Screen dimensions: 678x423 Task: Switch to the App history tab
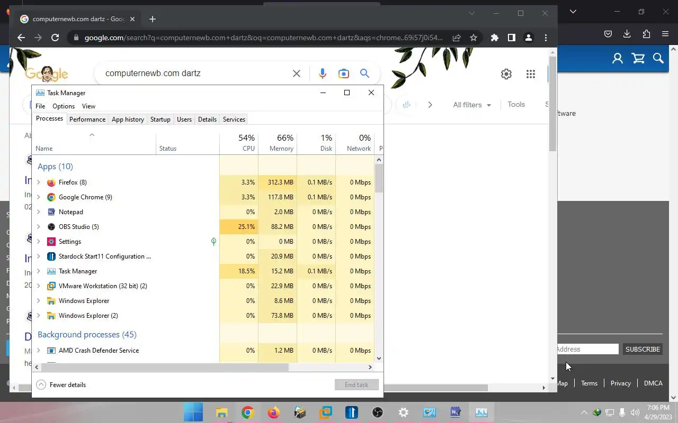click(x=128, y=119)
